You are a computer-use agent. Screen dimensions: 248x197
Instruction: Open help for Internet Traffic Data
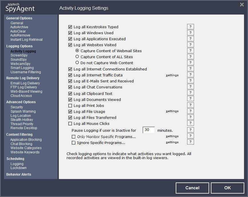[190, 75]
